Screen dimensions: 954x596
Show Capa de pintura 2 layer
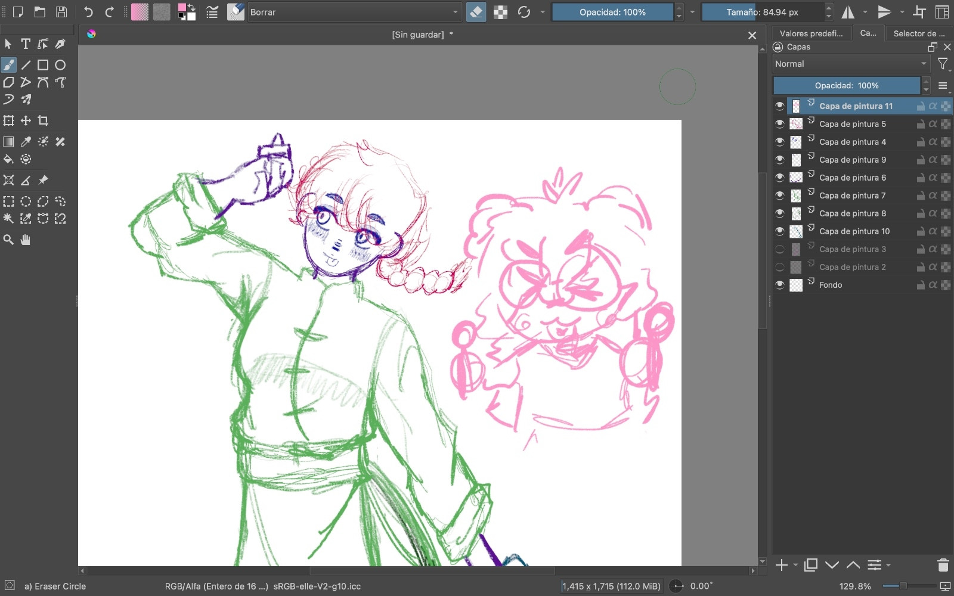point(779,267)
